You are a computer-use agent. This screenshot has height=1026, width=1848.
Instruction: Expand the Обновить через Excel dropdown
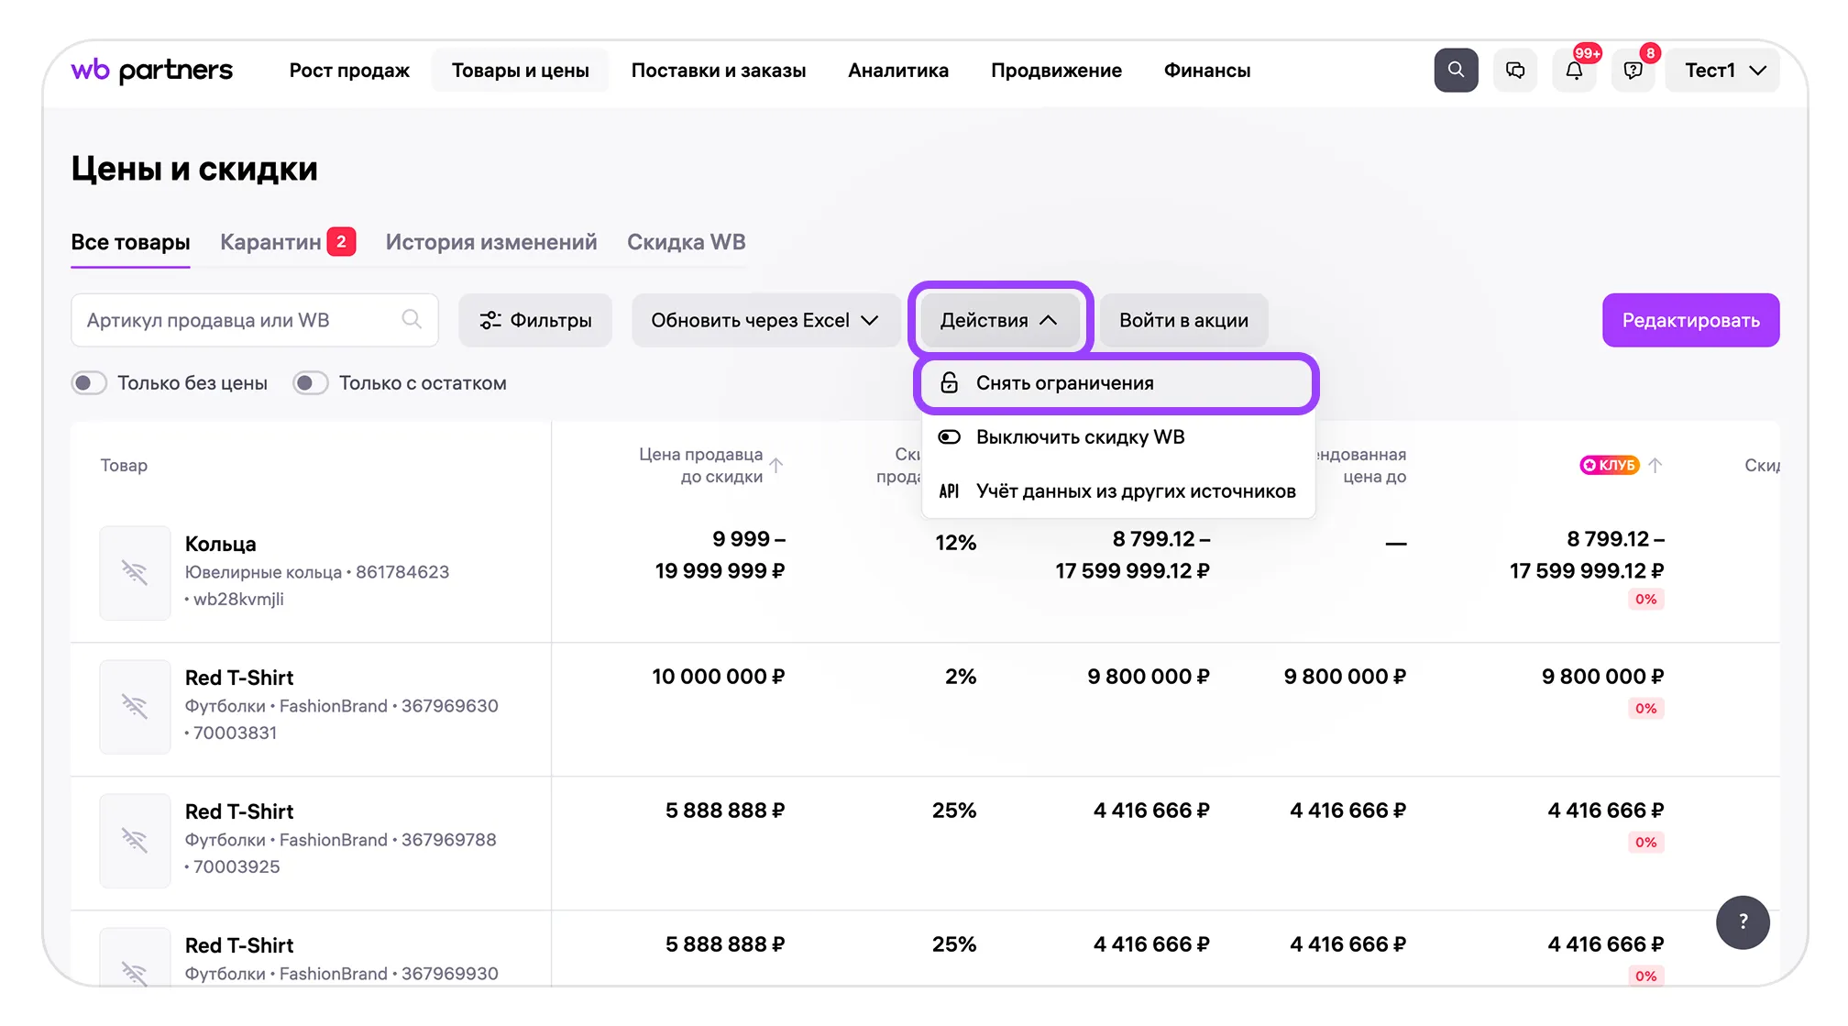click(x=765, y=320)
